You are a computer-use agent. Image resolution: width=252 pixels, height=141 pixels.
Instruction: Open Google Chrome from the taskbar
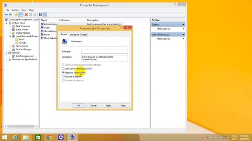[x=49, y=137]
